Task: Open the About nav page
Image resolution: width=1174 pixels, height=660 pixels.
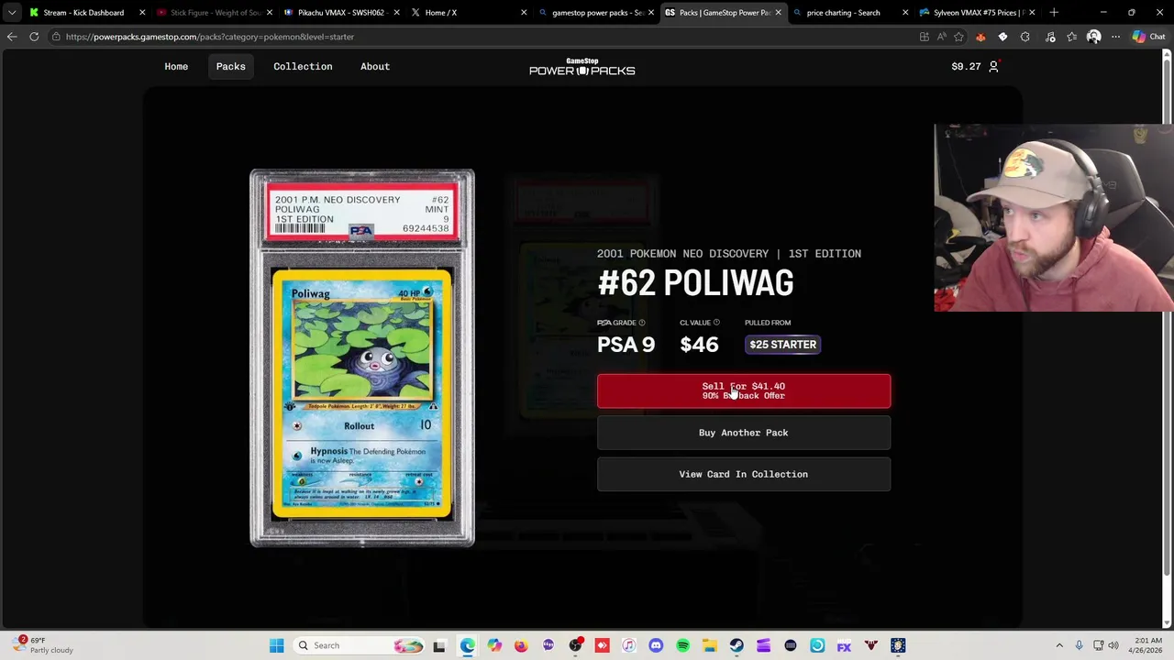Action: click(375, 66)
